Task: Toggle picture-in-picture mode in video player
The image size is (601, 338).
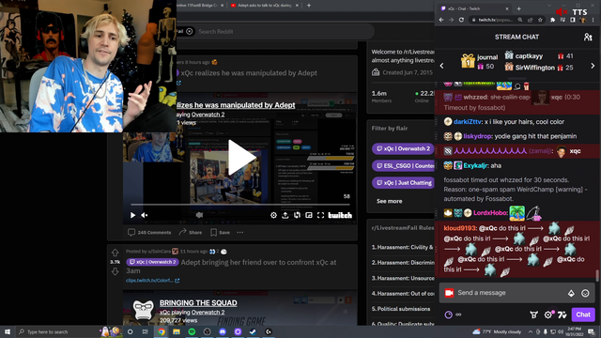Action: 309,215
